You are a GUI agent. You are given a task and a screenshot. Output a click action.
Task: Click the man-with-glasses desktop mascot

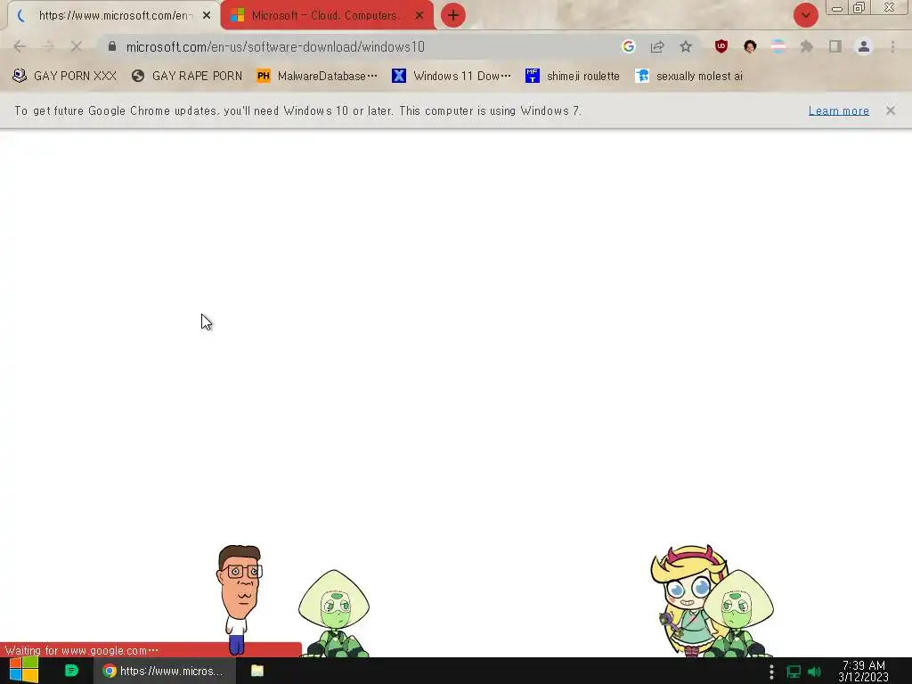point(239,599)
